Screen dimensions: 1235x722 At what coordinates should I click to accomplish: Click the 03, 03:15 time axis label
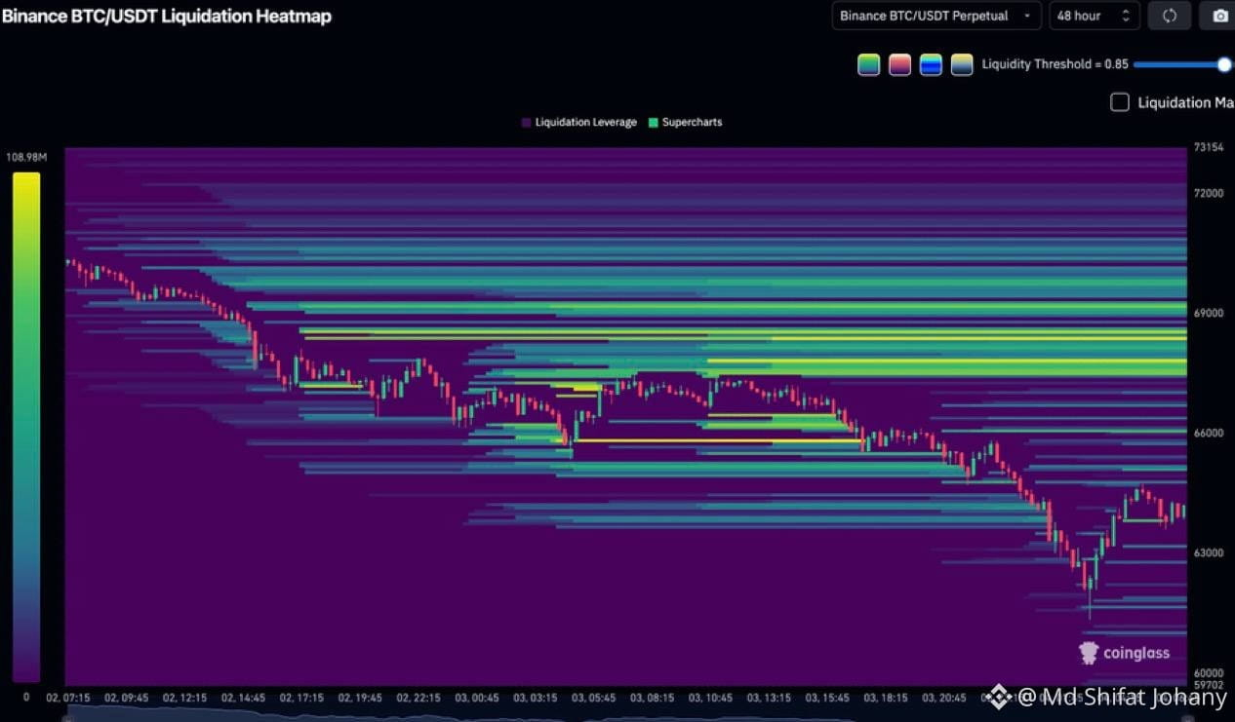pyautogui.click(x=535, y=699)
